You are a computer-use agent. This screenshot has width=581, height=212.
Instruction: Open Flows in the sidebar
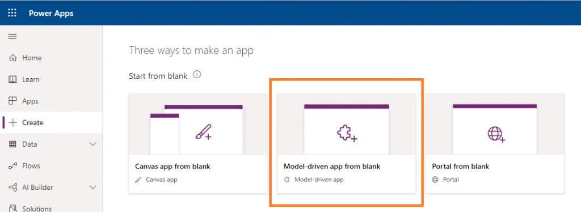[x=52, y=166]
